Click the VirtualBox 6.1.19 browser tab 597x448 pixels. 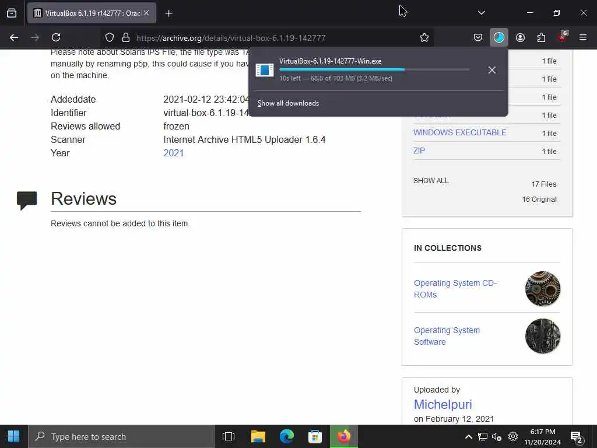point(92,13)
